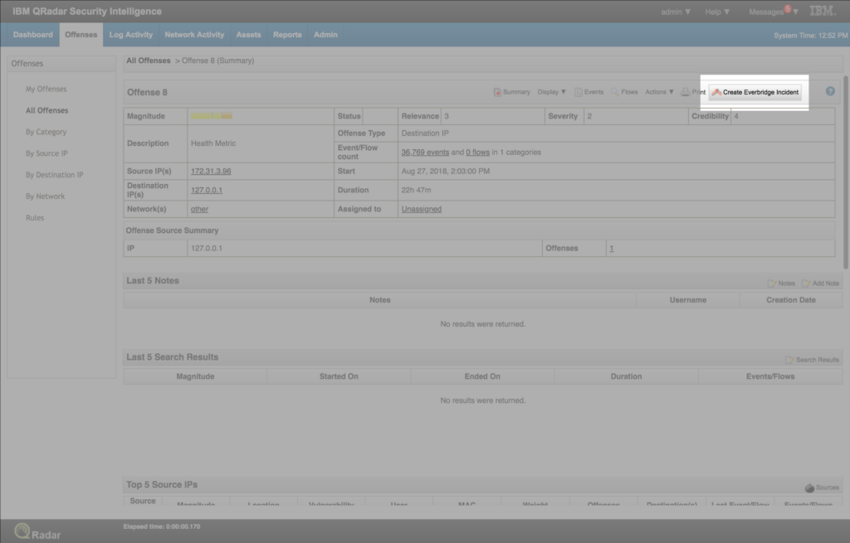Open the 0 flows link
850x543 pixels.
(477, 153)
